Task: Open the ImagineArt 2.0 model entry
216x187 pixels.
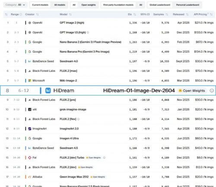Action: coord(69,129)
